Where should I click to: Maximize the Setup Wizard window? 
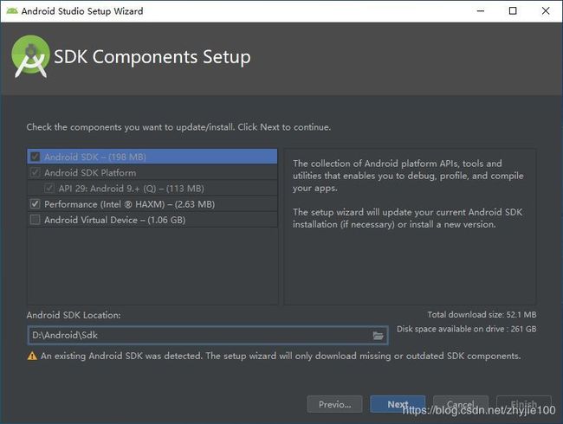pyautogui.click(x=513, y=11)
